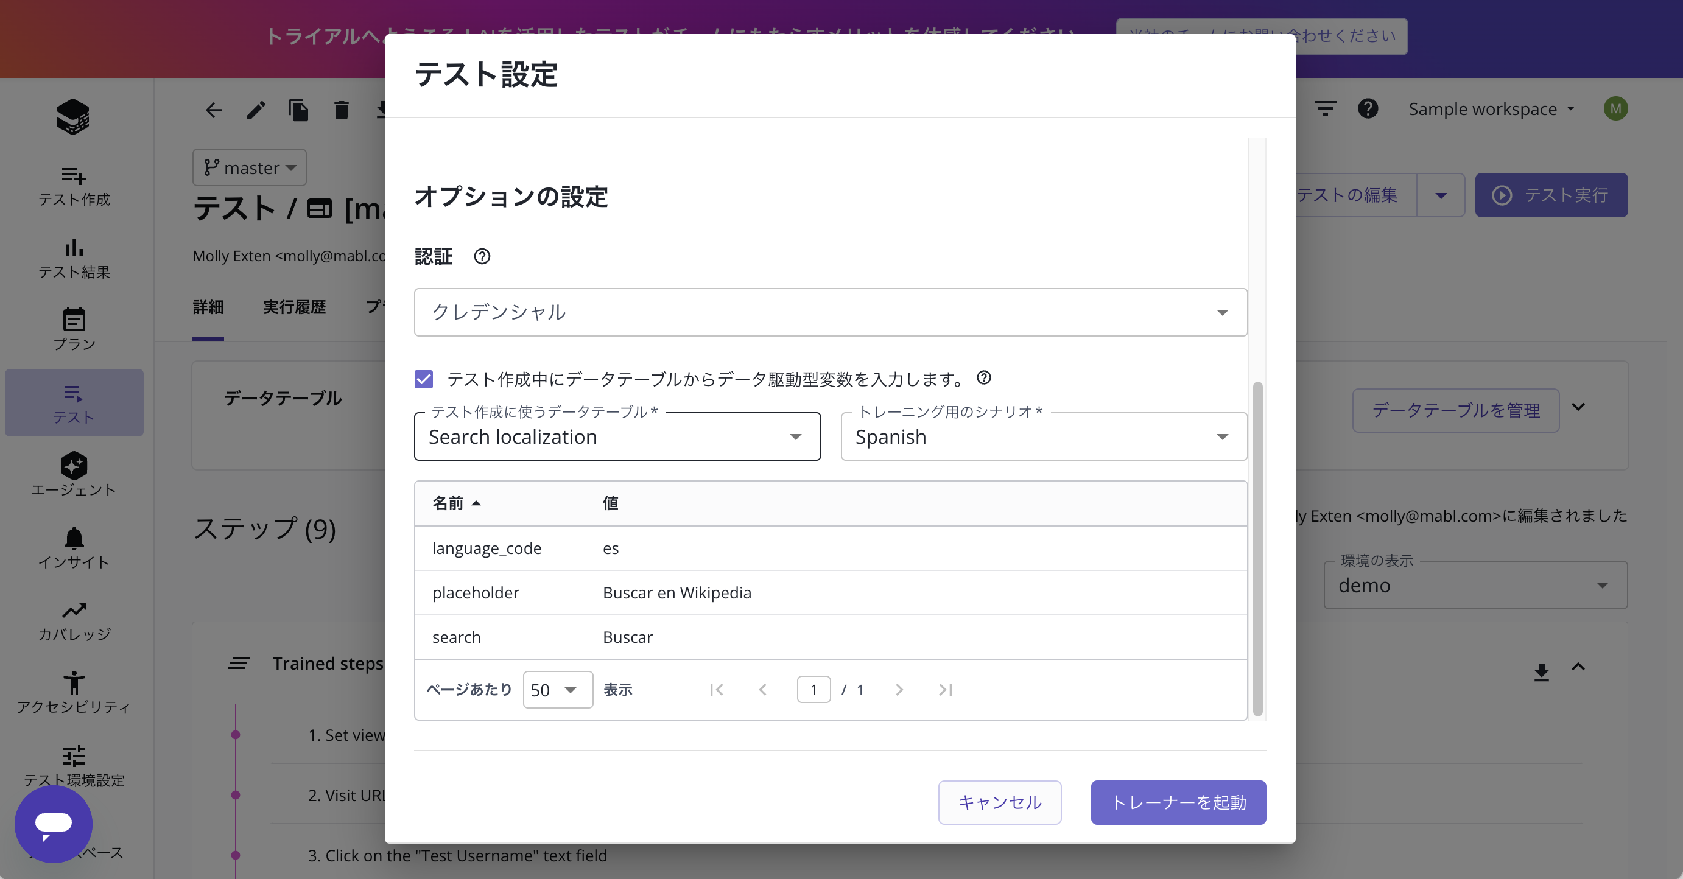Click the Buscar value cell

(x=627, y=637)
